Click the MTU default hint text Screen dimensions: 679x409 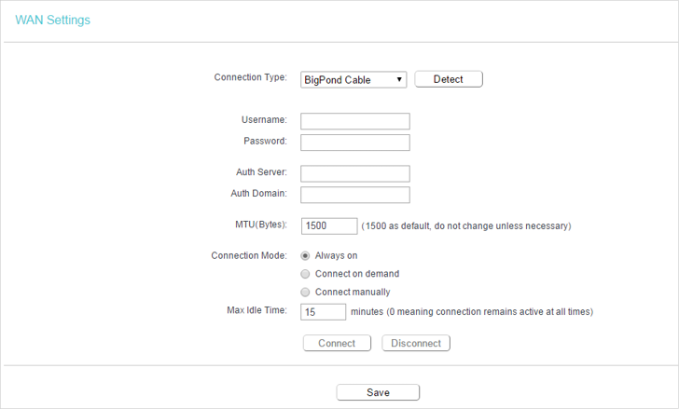(466, 225)
